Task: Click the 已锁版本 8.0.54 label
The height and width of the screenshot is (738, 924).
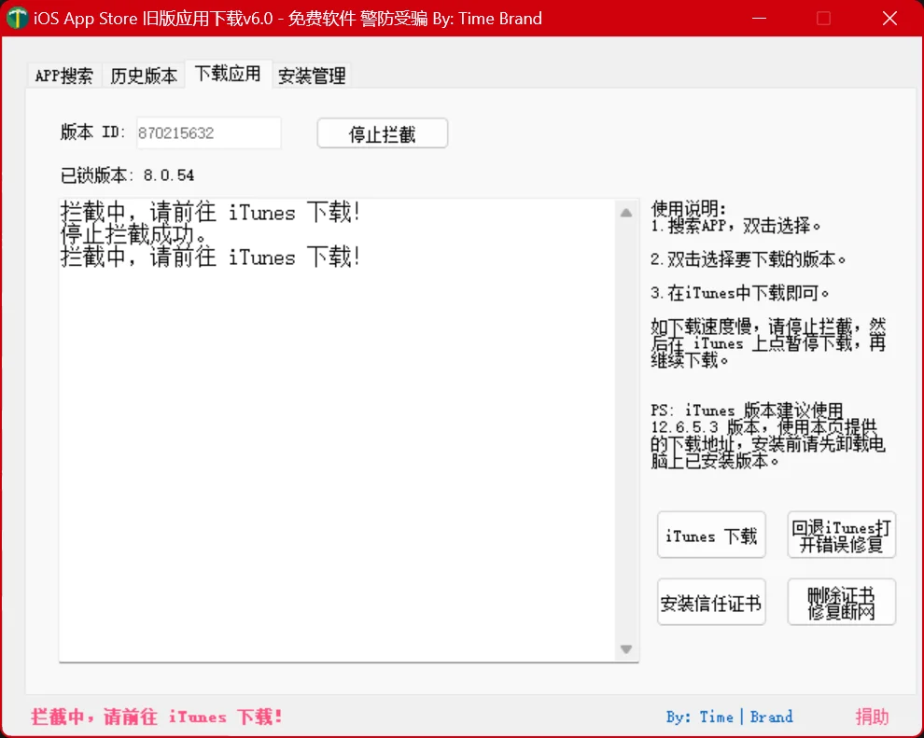Action: coord(129,174)
